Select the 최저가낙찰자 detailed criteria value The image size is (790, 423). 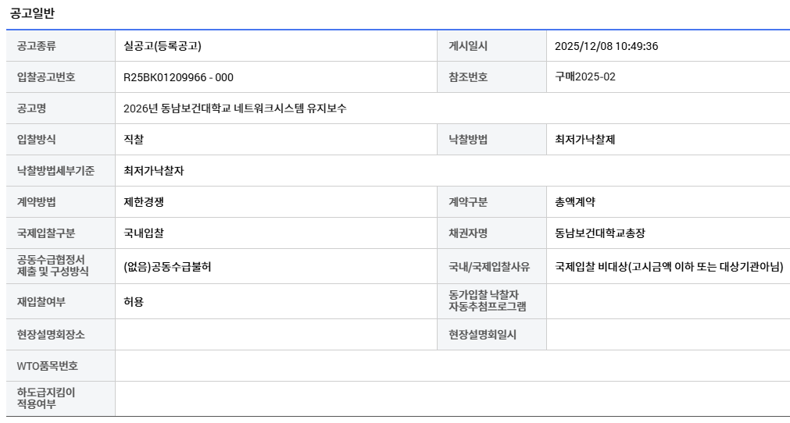click(x=154, y=171)
